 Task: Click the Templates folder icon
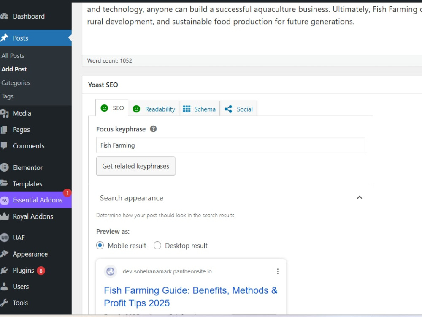(4, 183)
